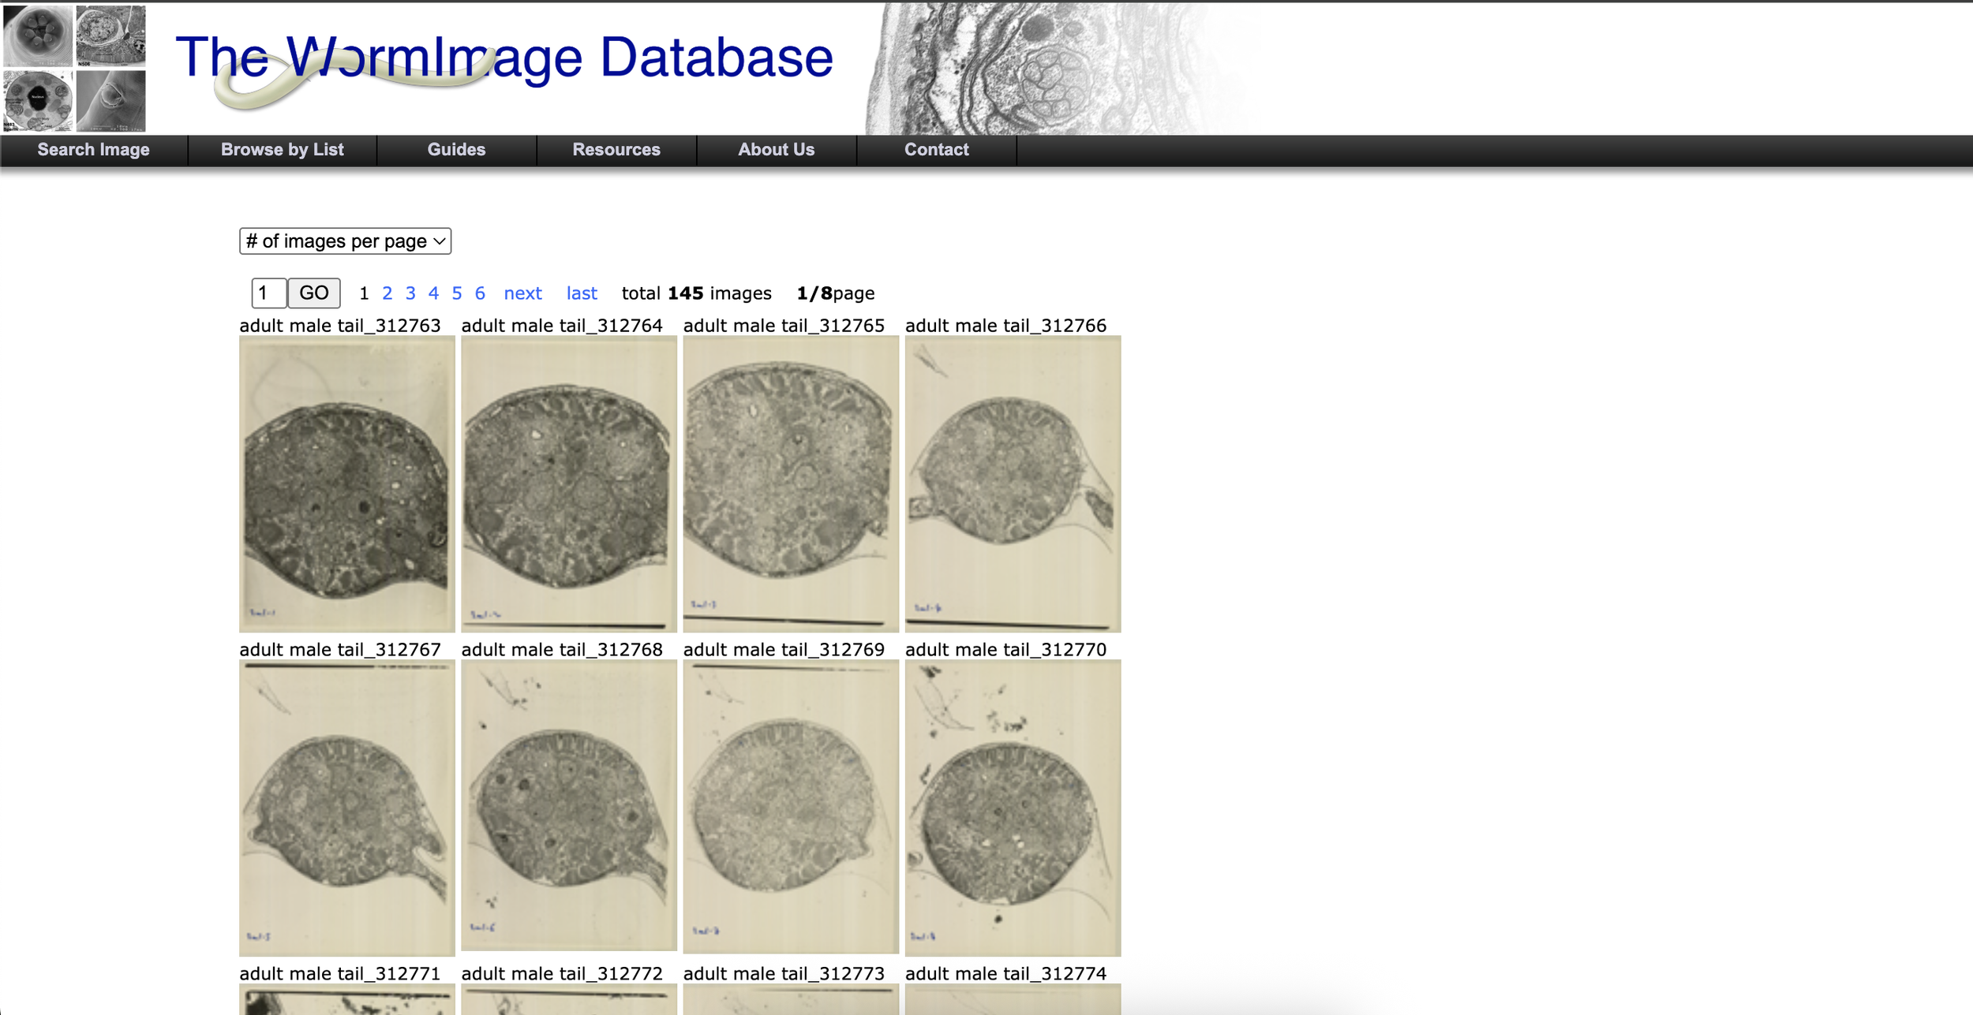Click the page number input field
Viewport: 1973px width, 1015px height.
click(268, 293)
